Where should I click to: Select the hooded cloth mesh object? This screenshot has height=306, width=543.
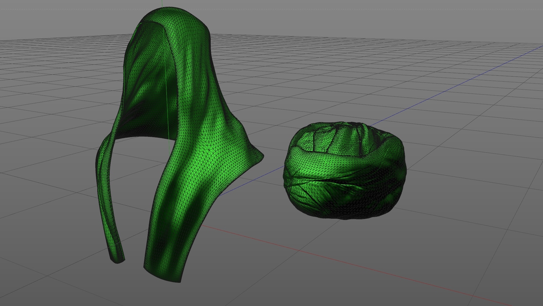point(172,115)
